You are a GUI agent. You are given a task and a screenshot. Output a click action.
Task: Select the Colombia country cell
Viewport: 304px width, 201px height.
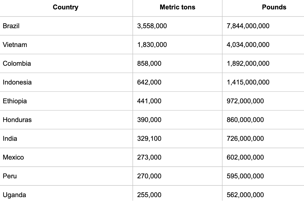coord(17,64)
